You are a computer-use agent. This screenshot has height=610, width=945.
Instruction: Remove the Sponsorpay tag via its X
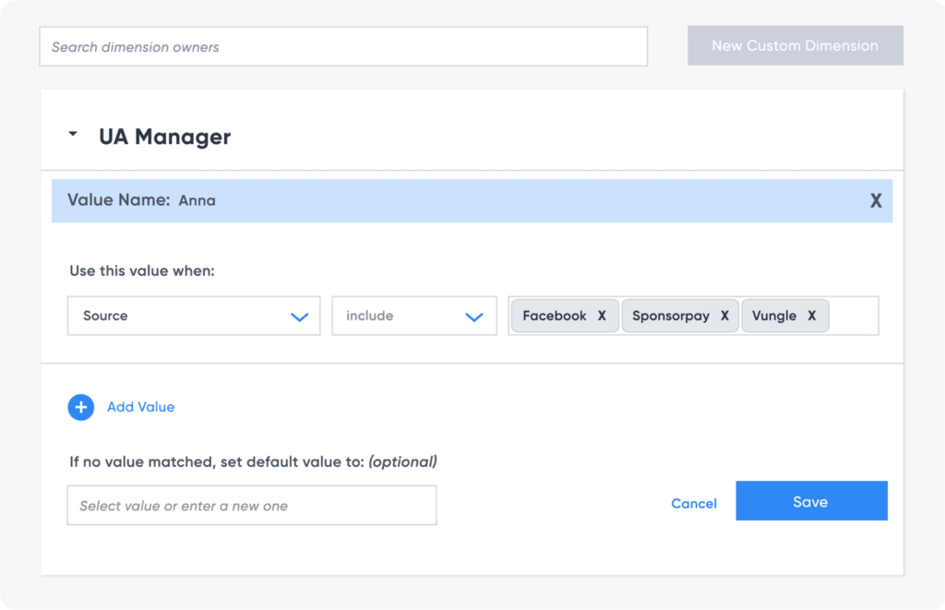pos(725,315)
